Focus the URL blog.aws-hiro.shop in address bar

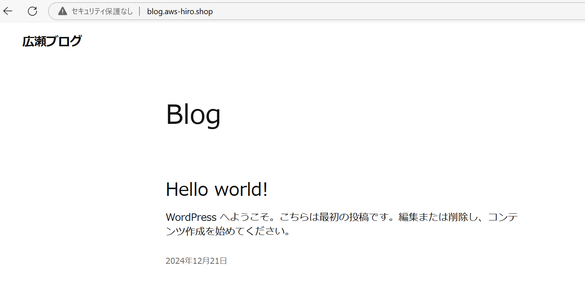click(180, 12)
